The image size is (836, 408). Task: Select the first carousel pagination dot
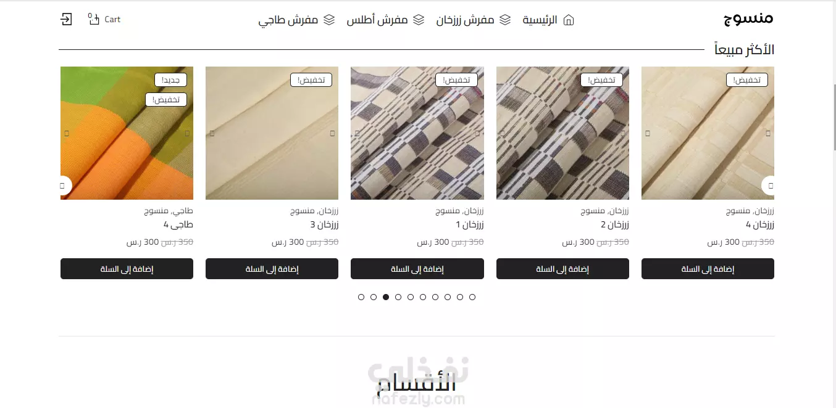point(361,297)
